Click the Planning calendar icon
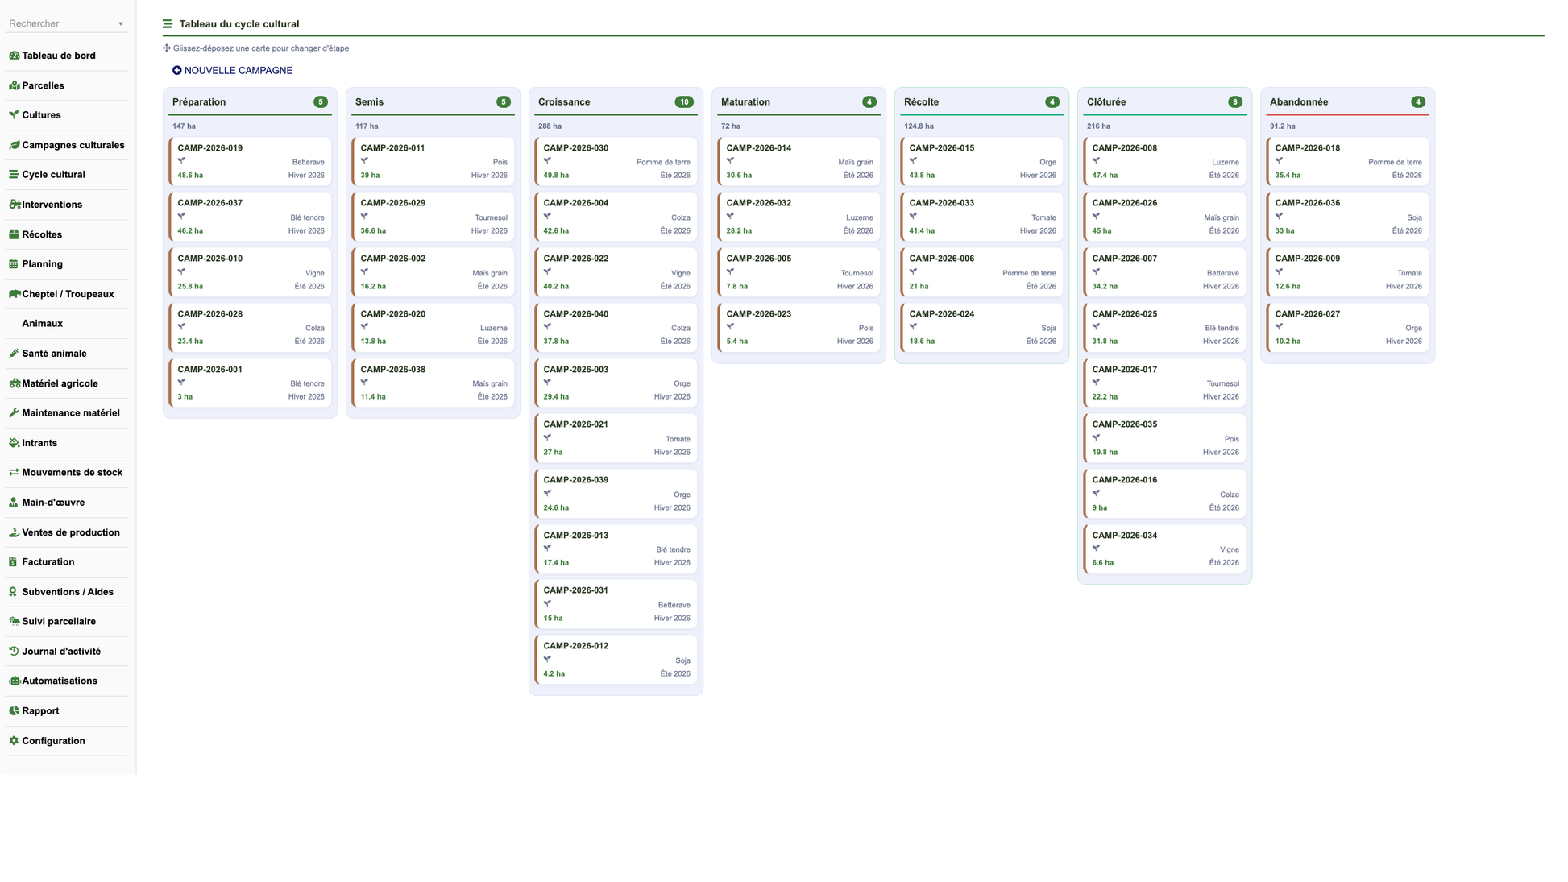Screen dimensions: 1568x882 tap(14, 264)
